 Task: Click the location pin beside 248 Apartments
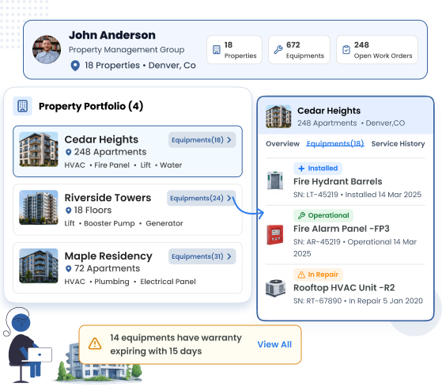(68, 152)
